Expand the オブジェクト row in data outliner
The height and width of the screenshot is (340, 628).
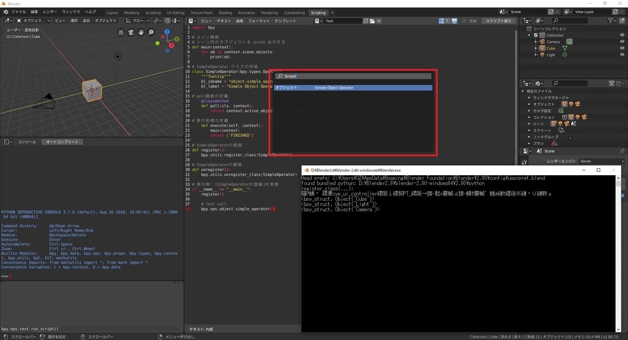(x=529, y=104)
